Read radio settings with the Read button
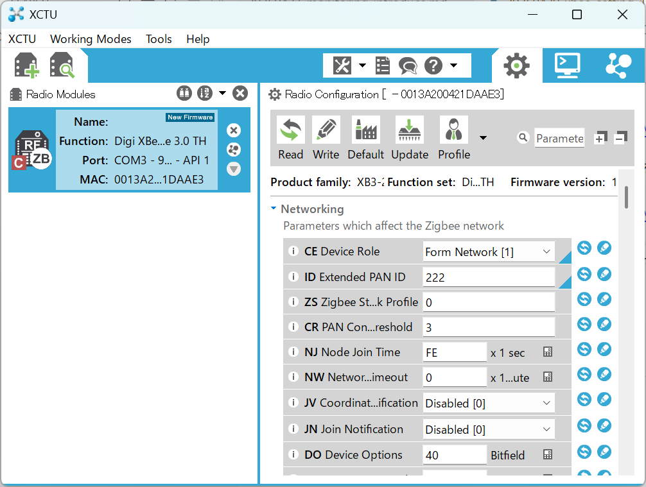Image resolution: width=646 pixels, height=487 pixels. click(290, 137)
